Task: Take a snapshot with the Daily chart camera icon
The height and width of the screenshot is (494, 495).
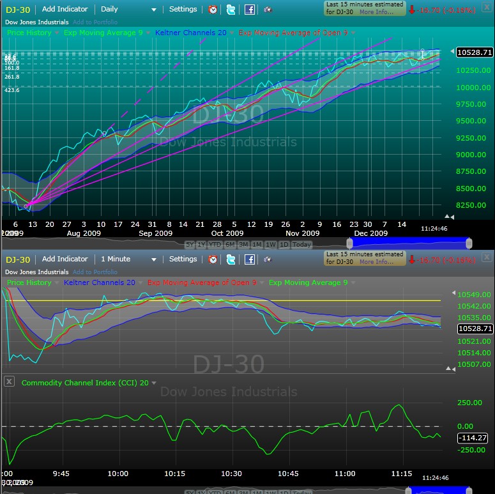Action: click(268, 10)
